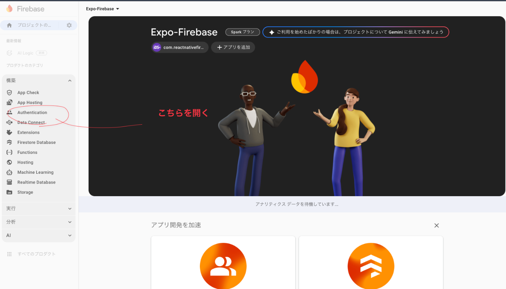Click the com.reactnativefir... app chip
Image resolution: width=506 pixels, height=289 pixels.
click(180, 47)
